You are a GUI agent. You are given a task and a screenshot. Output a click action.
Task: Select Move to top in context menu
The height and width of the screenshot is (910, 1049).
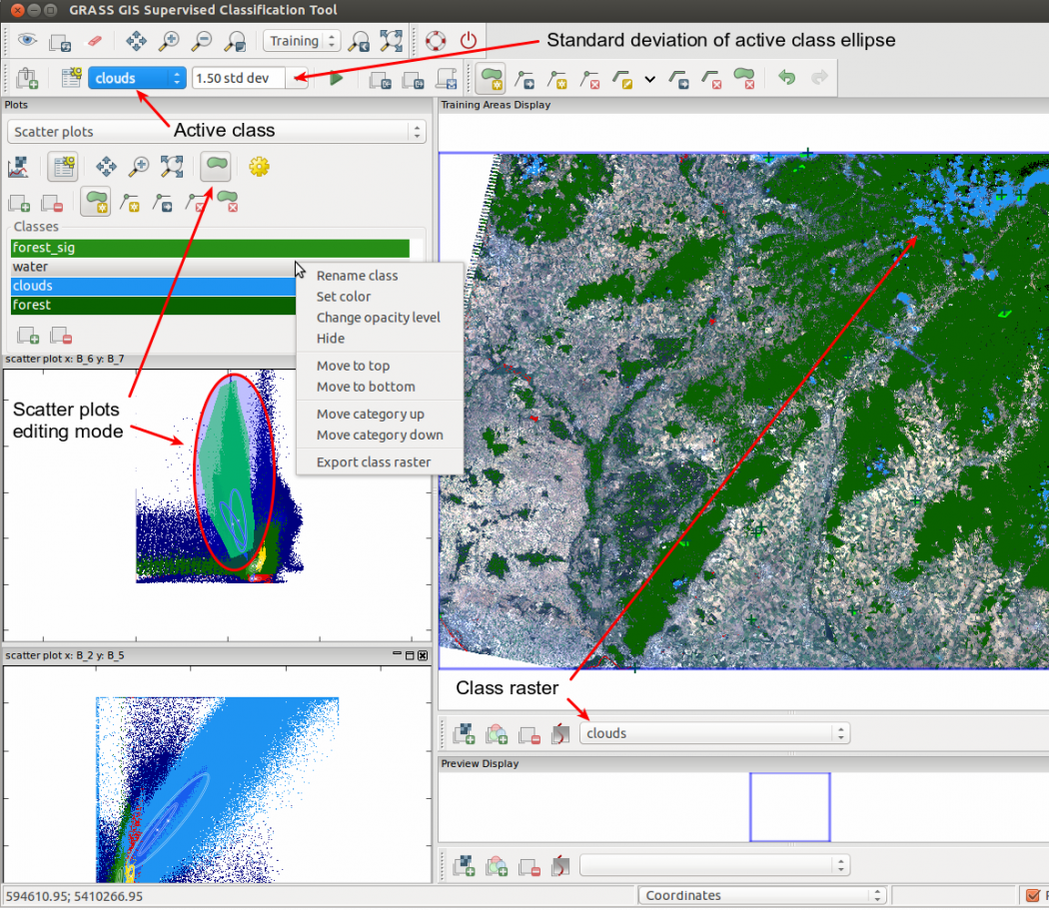353,366
